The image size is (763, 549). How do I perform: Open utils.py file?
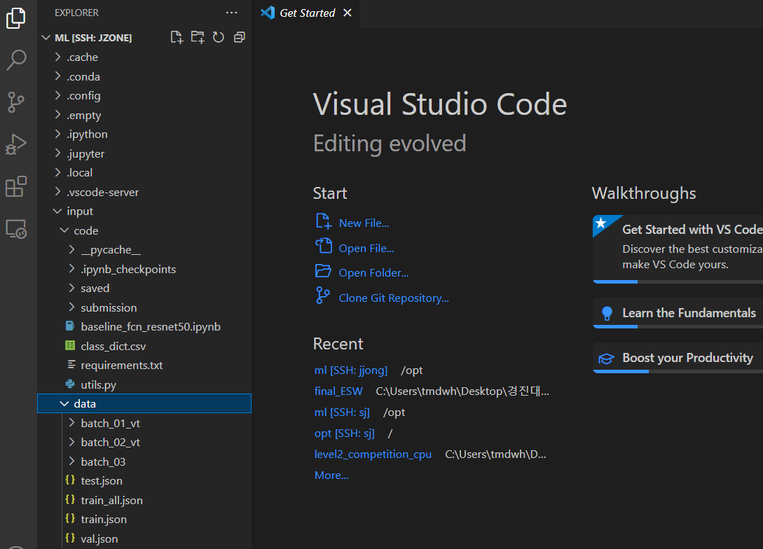pyautogui.click(x=144, y=384)
